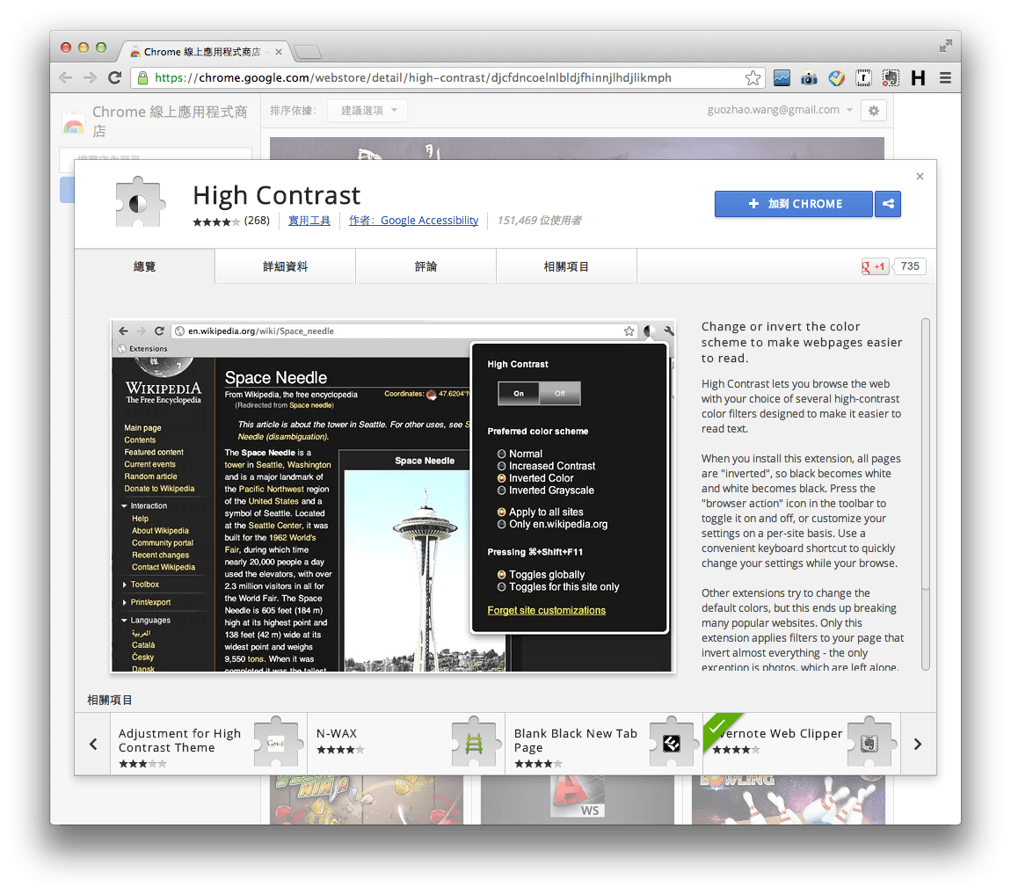The height and width of the screenshot is (894, 1011).
Task: Open the camera screenshot capture extension icon
Action: [x=809, y=77]
